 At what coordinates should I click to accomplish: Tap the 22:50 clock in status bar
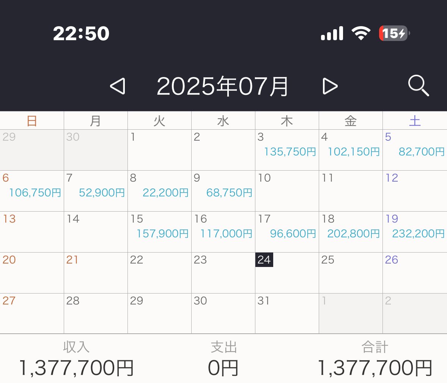[81, 33]
